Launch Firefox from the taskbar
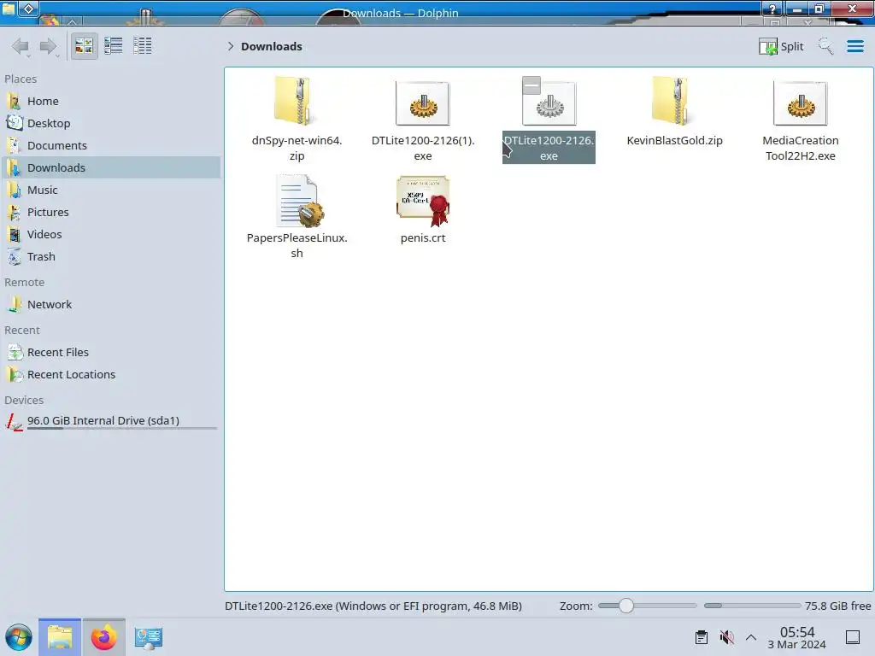 tap(103, 637)
